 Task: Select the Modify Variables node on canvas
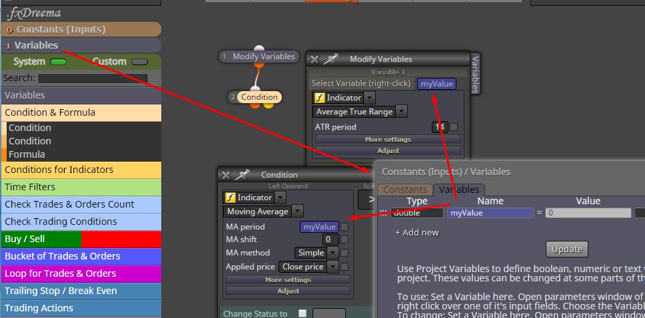259,57
